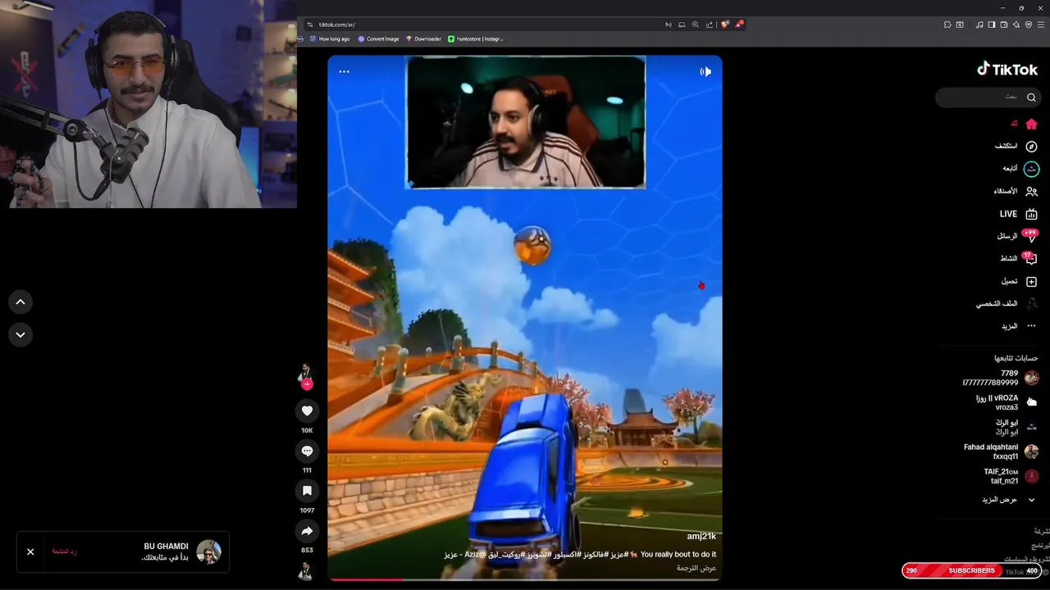Screen dimensions: 1050x590
Task: Click picture-in-picture icon in address bar
Action: click(682, 25)
